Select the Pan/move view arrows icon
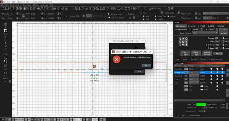Image resolution: width=229 pixels, height=121 pixels. coord(38,9)
